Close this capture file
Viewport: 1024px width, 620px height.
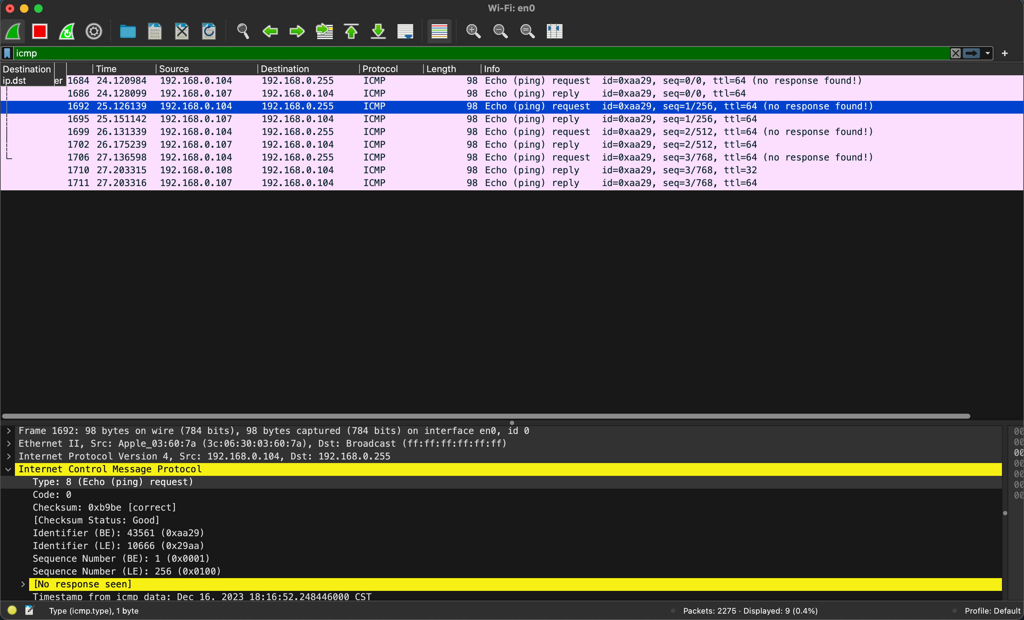click(182, 31)
